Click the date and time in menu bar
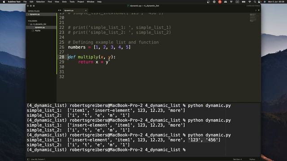287x161 pixels. (276, 2)
